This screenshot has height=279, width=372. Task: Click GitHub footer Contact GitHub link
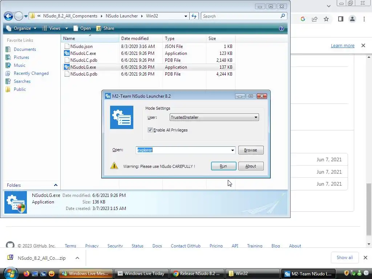186,246
